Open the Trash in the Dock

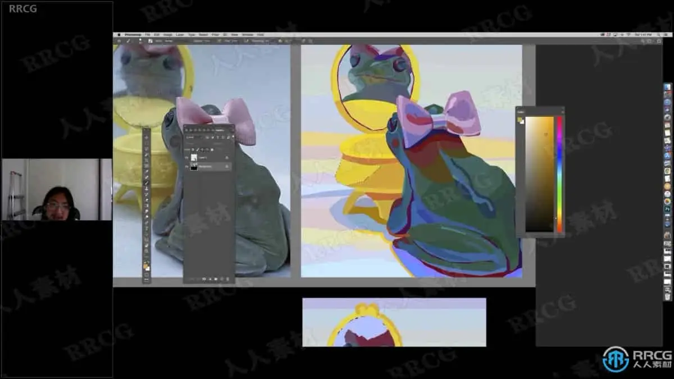tap(667, 296)
